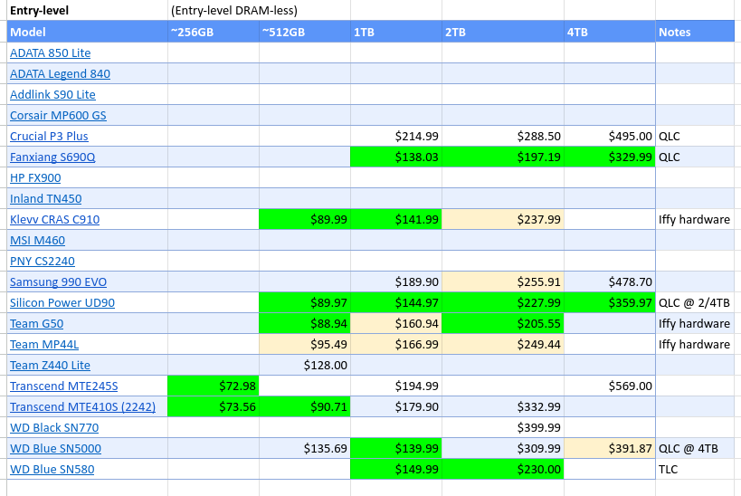This screenshot has width=741, height=496.
Task: Open the Klevv CRAS C910 link
Action: click(55, 219)
